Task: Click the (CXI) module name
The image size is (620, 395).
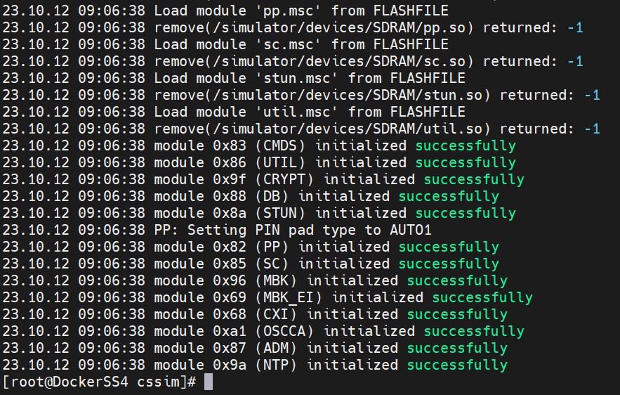Action: 276,314
